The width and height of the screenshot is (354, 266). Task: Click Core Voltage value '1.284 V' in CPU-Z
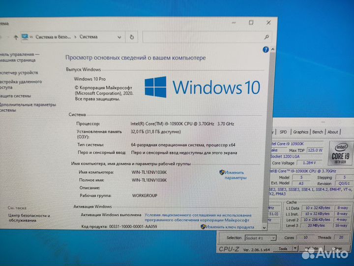click(309, 163)
